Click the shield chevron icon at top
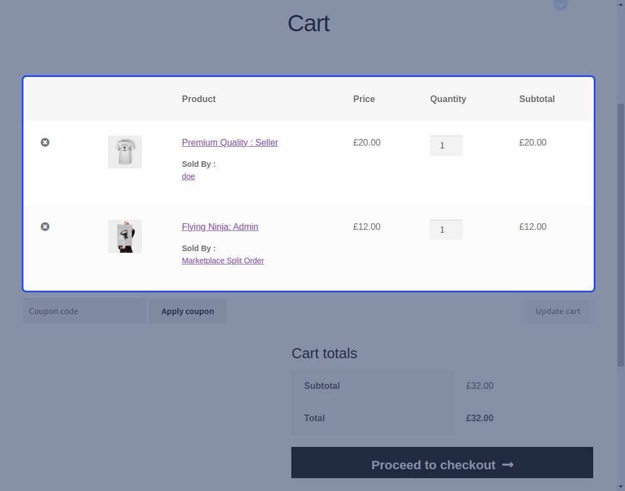This screenshot has height=491, width=625. 560,5
